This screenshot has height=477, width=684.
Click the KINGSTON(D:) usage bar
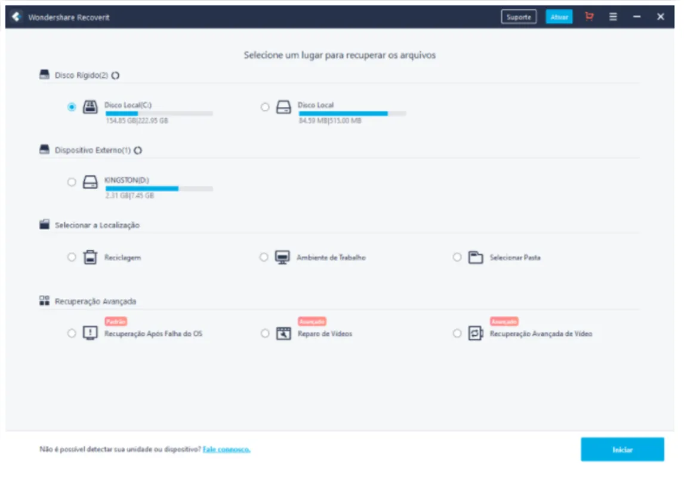point(159,188)
